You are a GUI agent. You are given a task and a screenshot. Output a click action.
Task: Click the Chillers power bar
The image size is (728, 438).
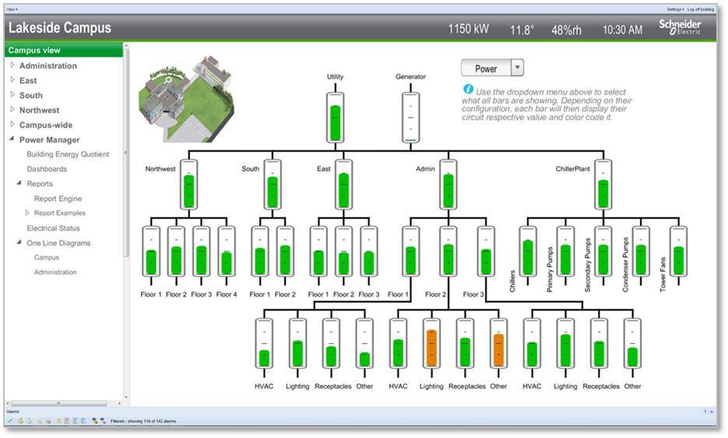[x=528, y=251]
